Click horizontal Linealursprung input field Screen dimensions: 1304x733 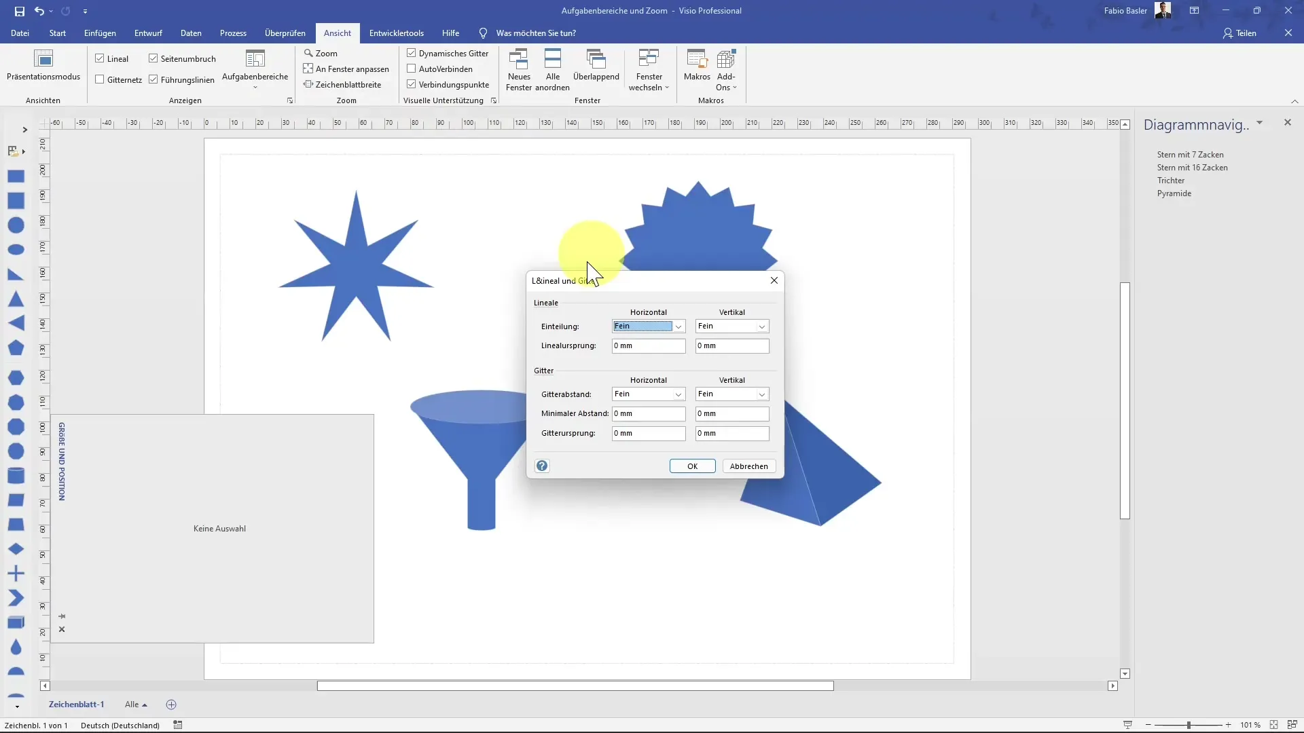tap(649, 345)
